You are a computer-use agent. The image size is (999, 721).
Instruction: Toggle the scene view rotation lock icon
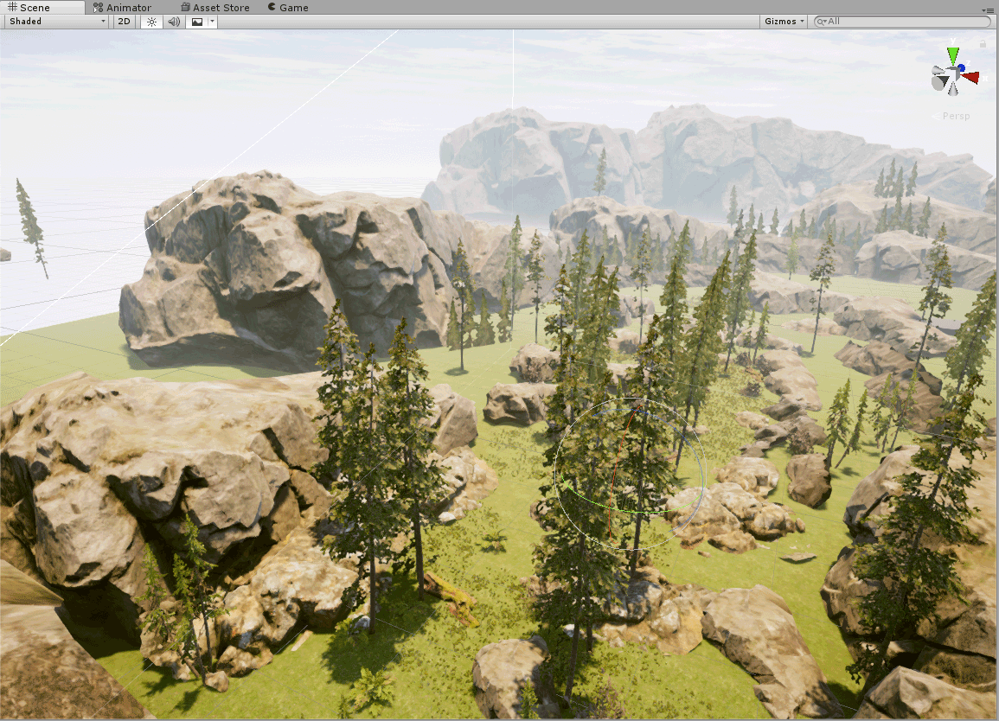tap(983, 44)
